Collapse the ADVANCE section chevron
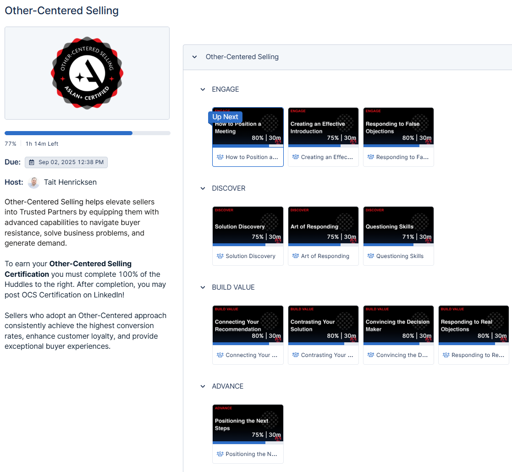Viewport: 512px width, 472px height. pyautogui.click(x=203, y=386)
